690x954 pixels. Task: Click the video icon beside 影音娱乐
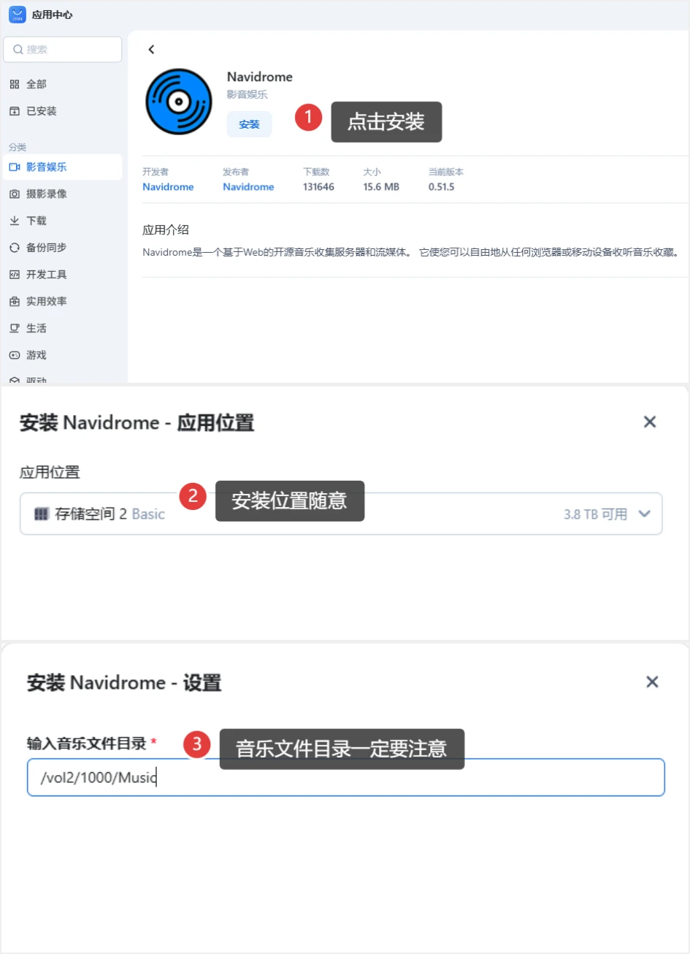pyautogui.click(x=15, y=167)
